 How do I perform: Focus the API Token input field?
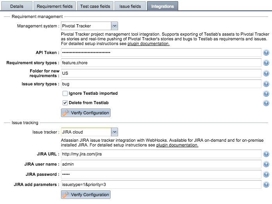pyautogui.click(x=161, y=52)
